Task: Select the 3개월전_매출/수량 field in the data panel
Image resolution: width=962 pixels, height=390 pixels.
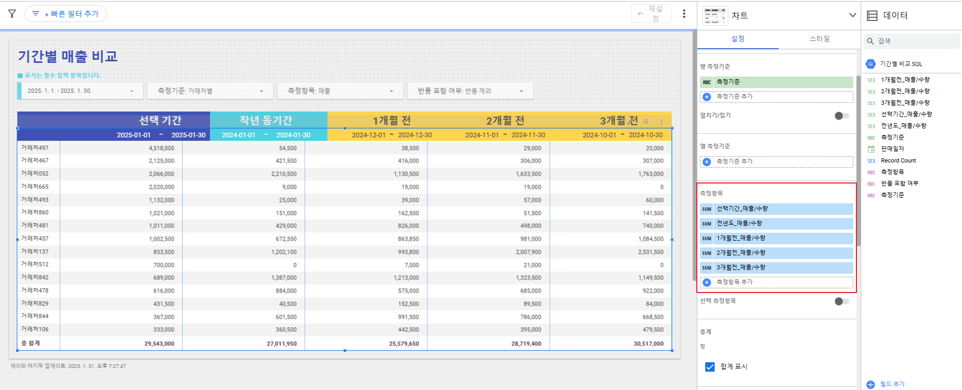Action: (905, 103)
